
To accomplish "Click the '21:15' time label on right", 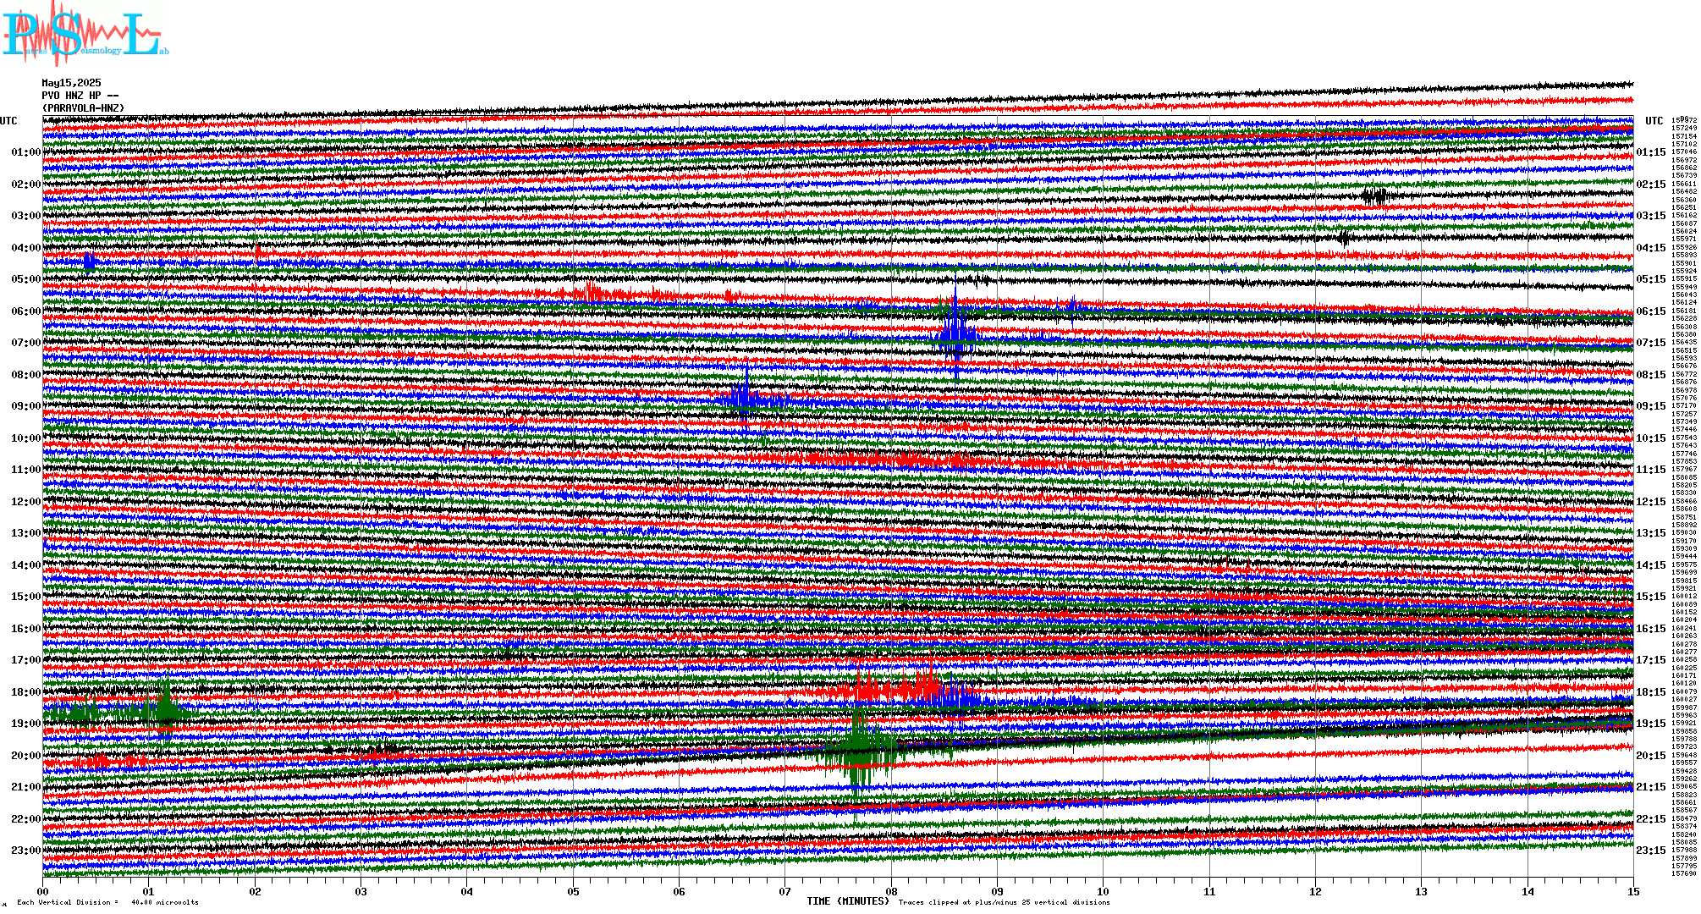I will point(1651,787).
